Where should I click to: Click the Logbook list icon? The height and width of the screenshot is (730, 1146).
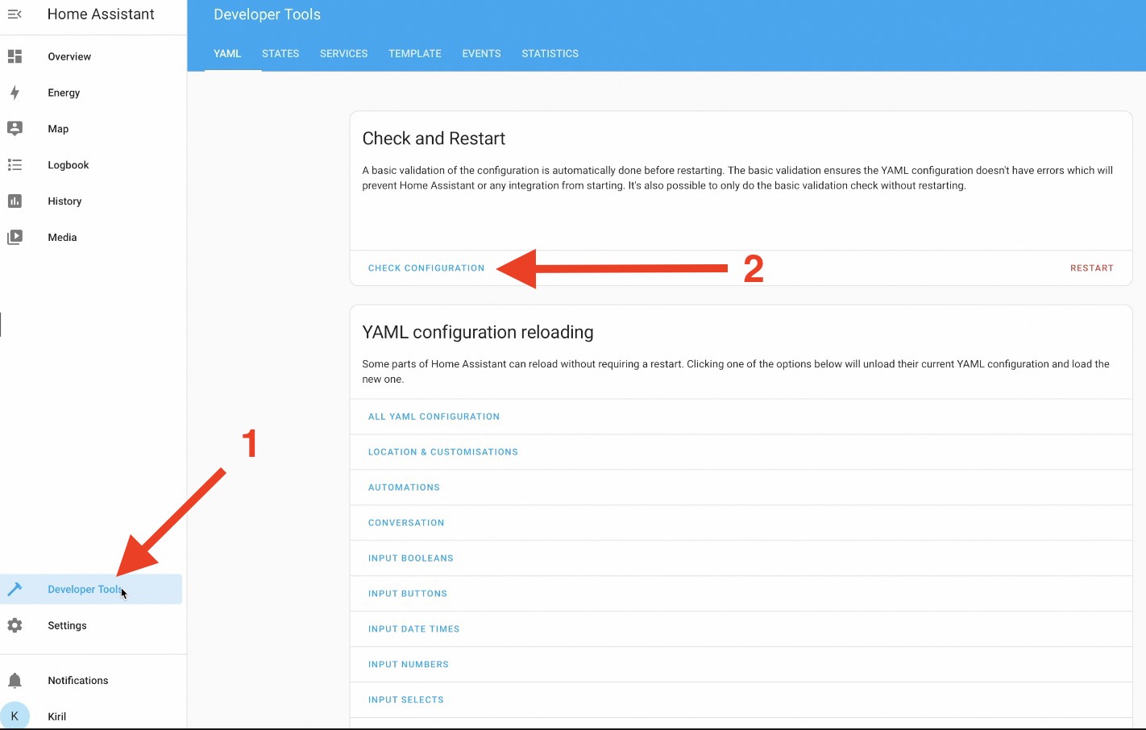pos(15,164)
